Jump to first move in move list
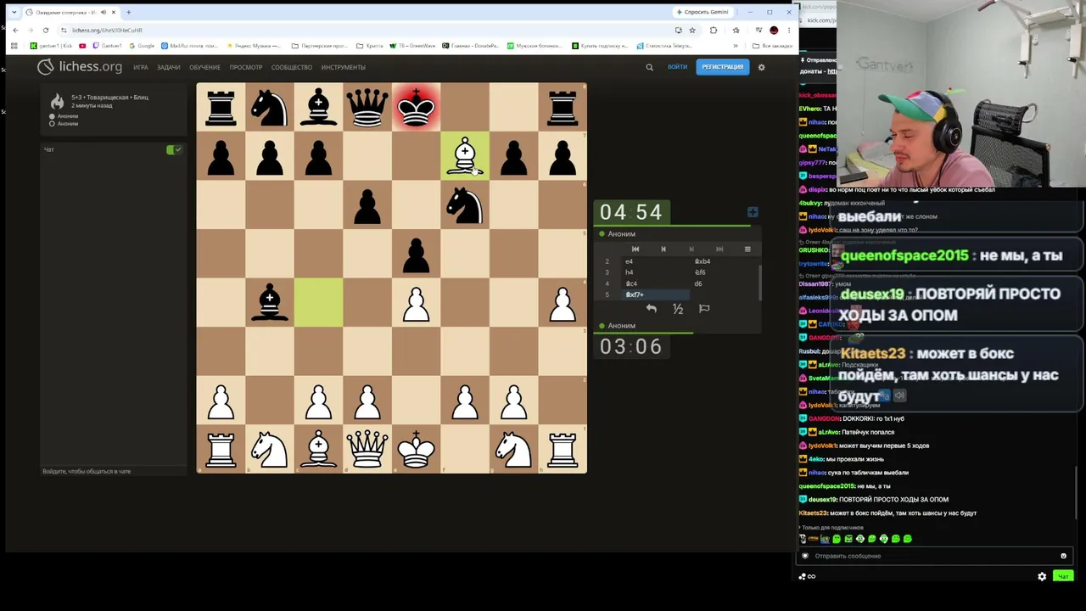This screenshot has width=1086, height=611. [x=635, y=249]
